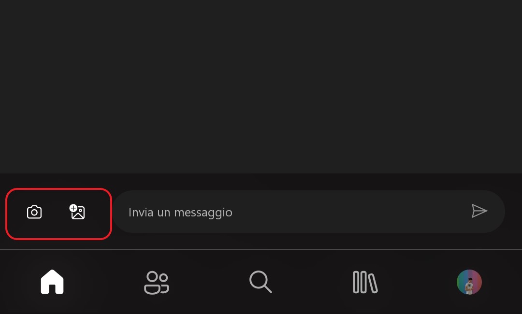The image size is (522, 314).
Task: Open the camera to take a photo
Action: [x=34, y=212]
